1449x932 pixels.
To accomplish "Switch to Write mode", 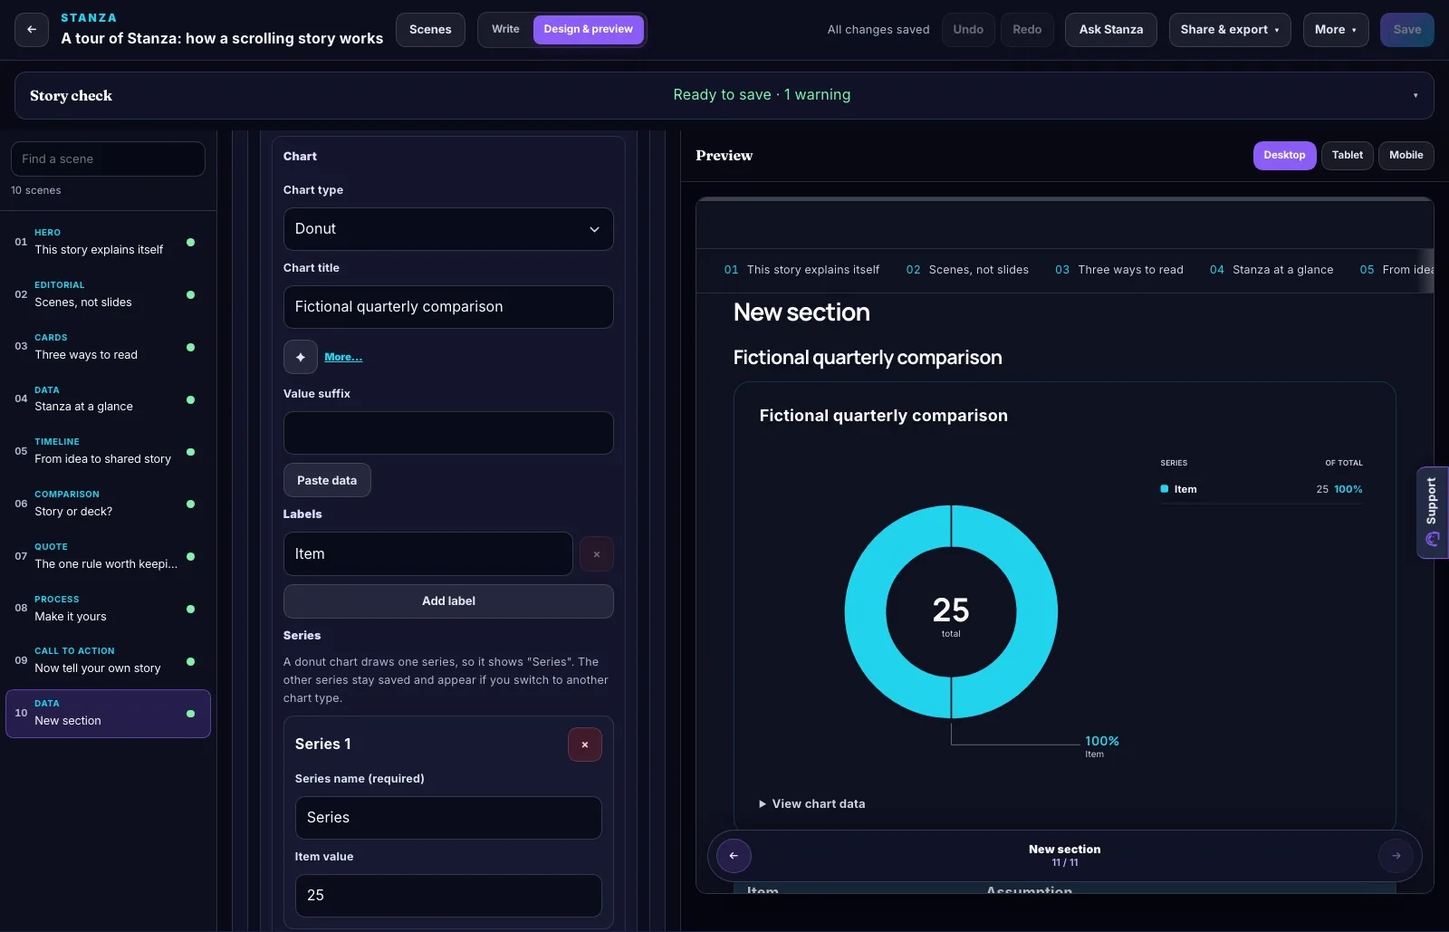I will coord(505,30).
